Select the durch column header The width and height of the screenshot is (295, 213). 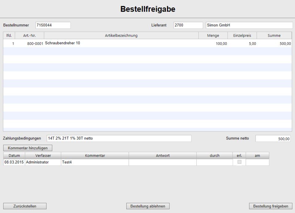pos(214,156)
